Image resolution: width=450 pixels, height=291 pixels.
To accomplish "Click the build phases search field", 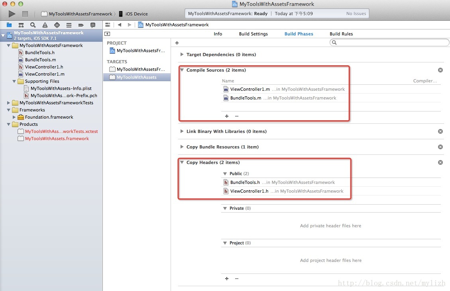I will (x=389, y=43).
